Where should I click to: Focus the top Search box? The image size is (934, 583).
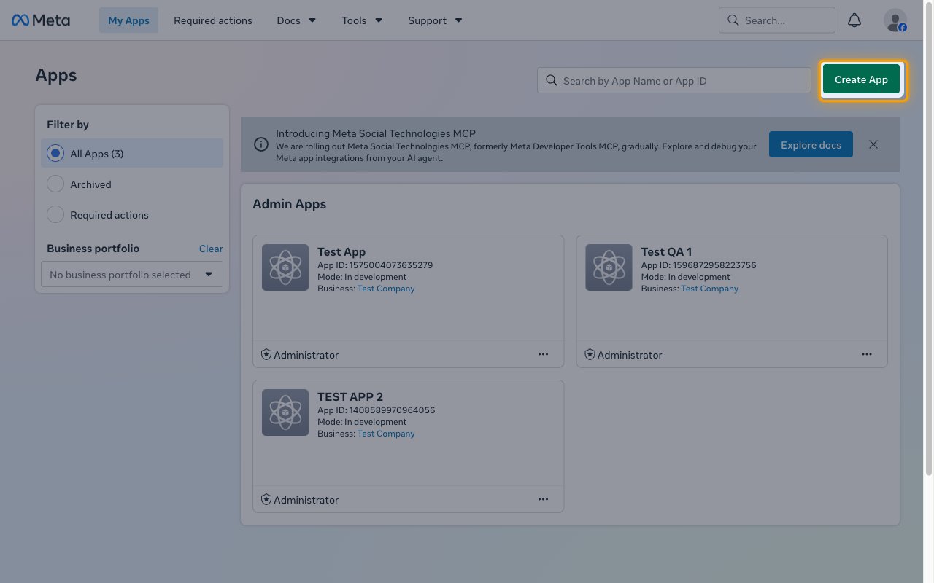(776, 20)
